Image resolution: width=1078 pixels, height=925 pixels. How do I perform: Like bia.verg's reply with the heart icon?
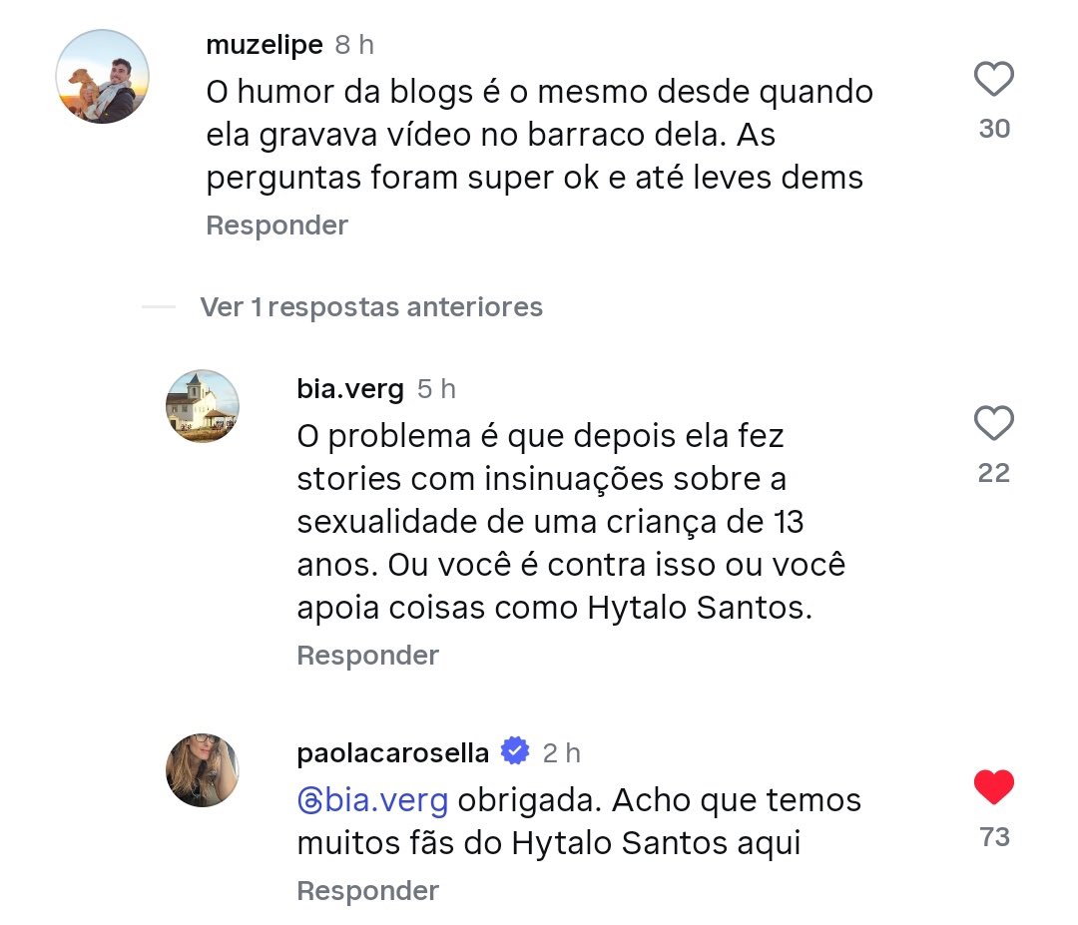[x=993, y=425]
